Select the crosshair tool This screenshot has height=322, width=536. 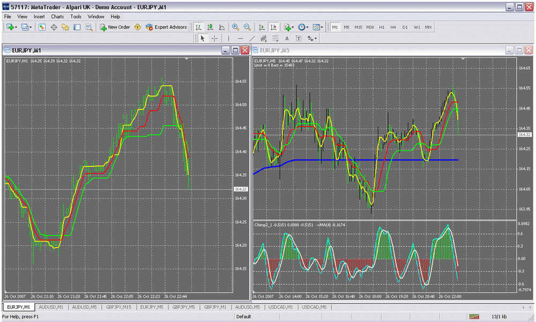pos(214,38)
